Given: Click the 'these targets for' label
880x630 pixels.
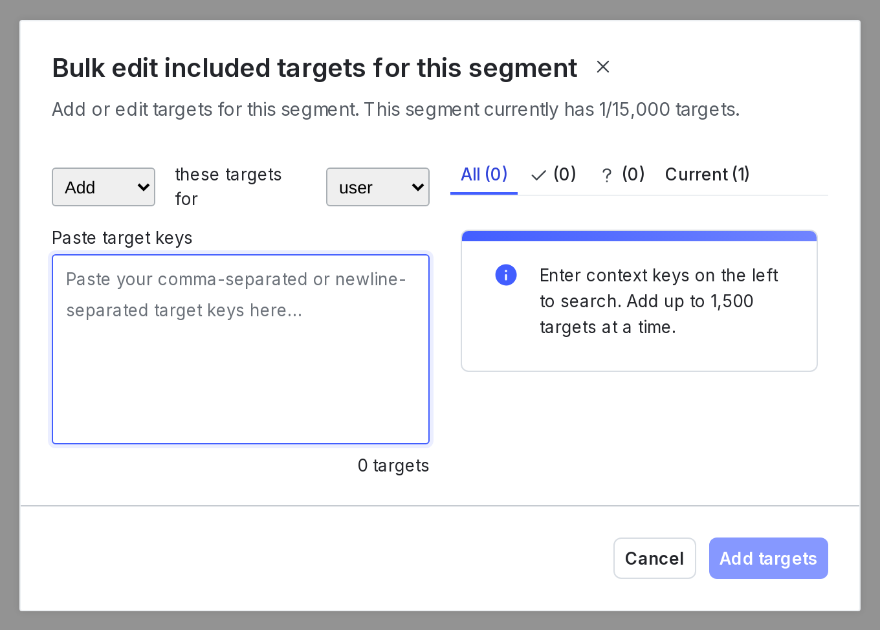Looking at the screenshot, I should 228,187.
